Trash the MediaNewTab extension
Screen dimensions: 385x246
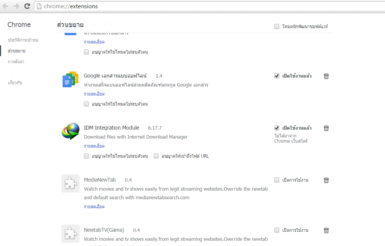point(326,180)
